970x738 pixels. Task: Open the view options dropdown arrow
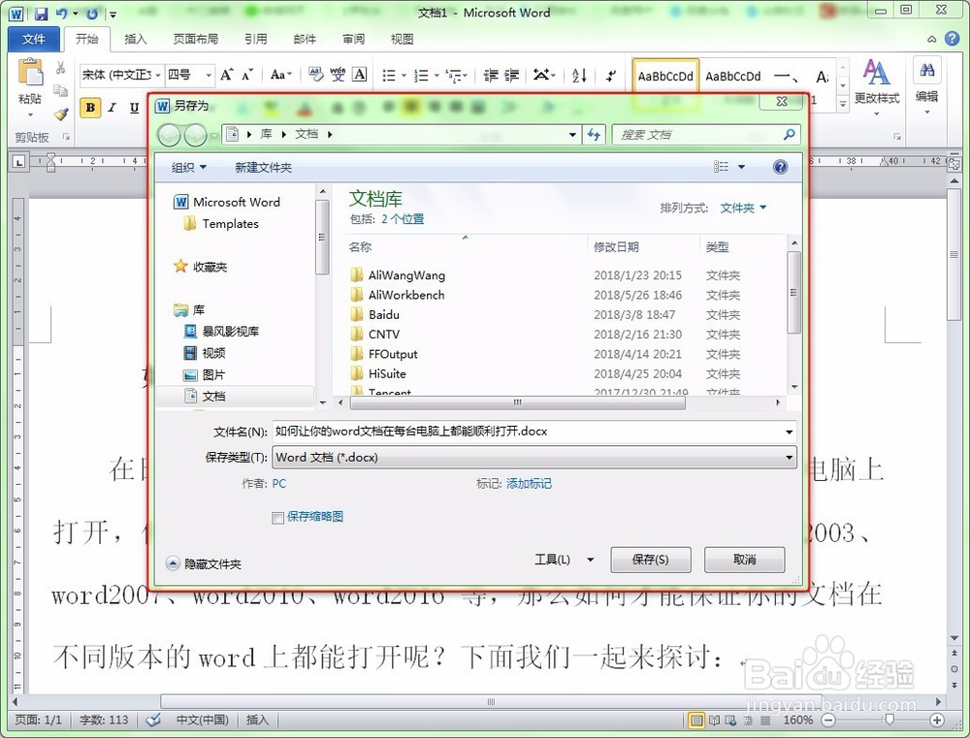(x=741, y=167)
